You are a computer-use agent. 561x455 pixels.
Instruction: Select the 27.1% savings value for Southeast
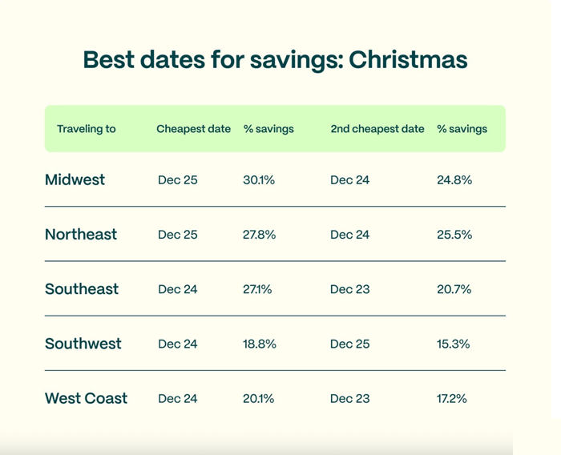[257, 289]
